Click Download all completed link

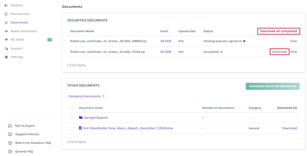pyautogui.click(x=278, y=31)
